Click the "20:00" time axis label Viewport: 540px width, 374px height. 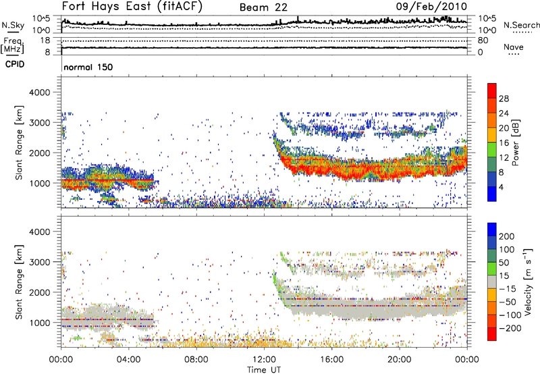click(x=400, y=360)
